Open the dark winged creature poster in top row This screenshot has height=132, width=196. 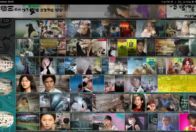pyautogui.click(x=111, y=29)
